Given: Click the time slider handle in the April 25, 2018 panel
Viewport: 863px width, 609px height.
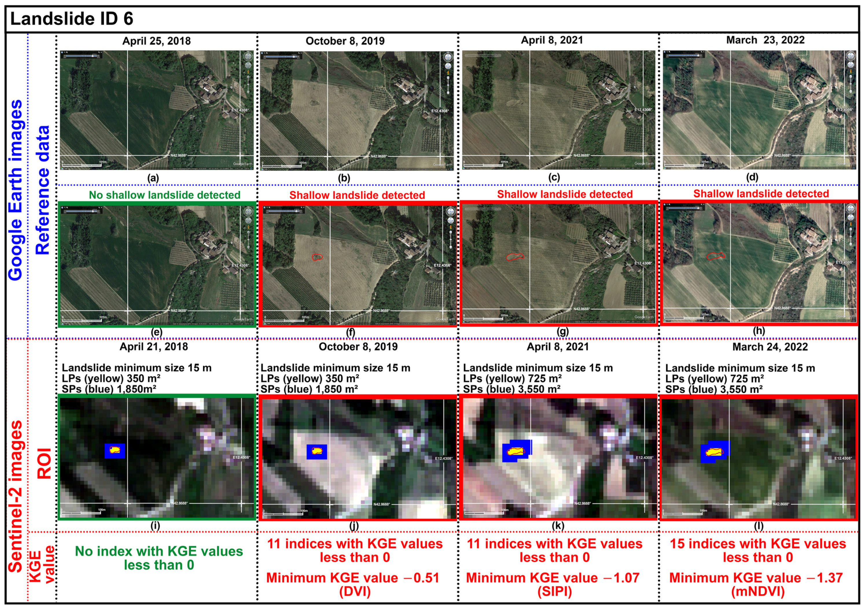Looking at the screenshot, I should tap(93, 57).
